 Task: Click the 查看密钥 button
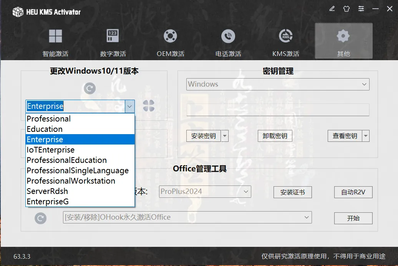point(345,136)
